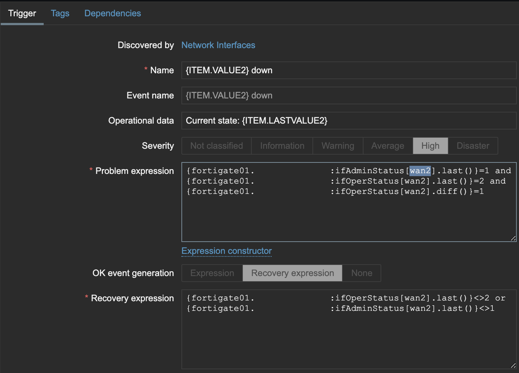
Task: Click the Problem expression resize handle
Action: pyautogui.click(x=513, y=239)
